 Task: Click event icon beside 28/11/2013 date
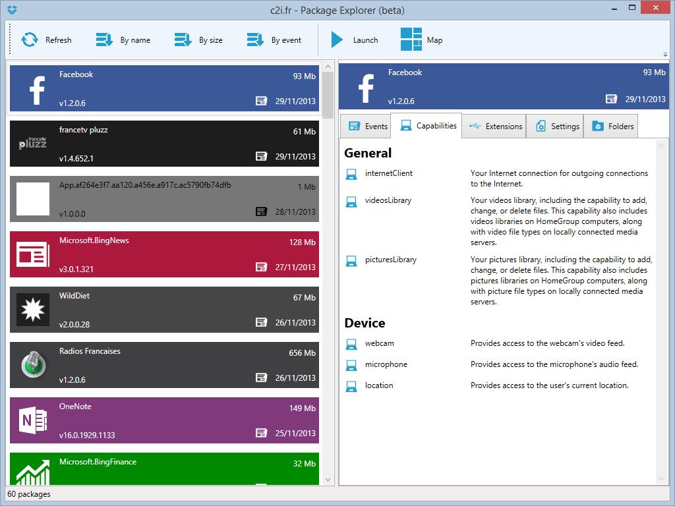261,211
